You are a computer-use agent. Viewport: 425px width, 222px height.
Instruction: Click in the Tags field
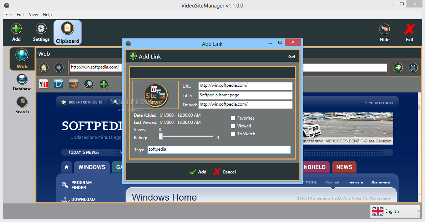(x=219, y=150)
